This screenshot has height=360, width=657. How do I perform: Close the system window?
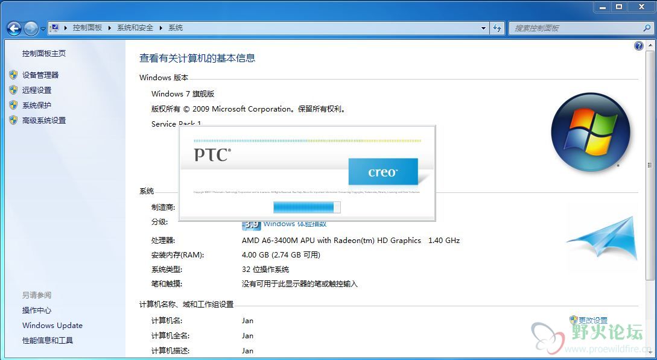(x=641, y=6)
